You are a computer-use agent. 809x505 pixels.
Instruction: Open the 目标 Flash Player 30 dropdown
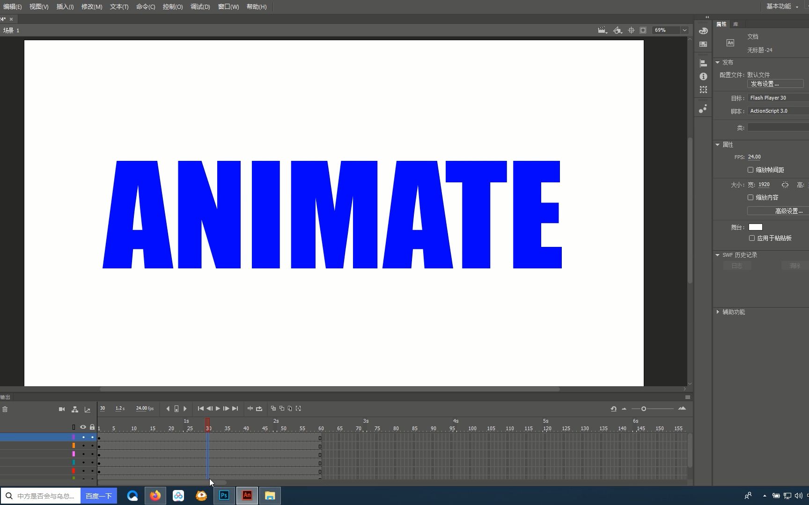point(778,98)
